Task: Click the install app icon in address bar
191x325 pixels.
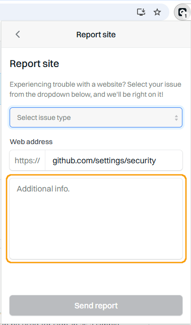Action: coord(141,12)
